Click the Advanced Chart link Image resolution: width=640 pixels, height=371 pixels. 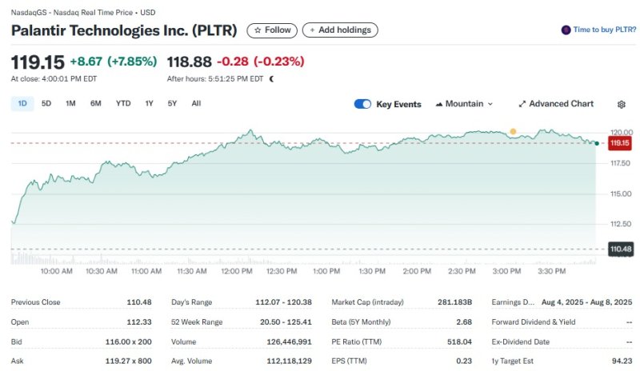(561, 104)
